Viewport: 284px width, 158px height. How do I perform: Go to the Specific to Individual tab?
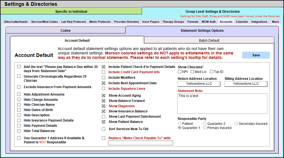tap(71, 12)
